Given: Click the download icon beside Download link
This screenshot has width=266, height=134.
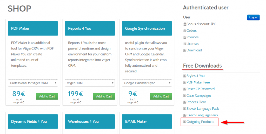Looking at the screenshot, I should 185,51.
